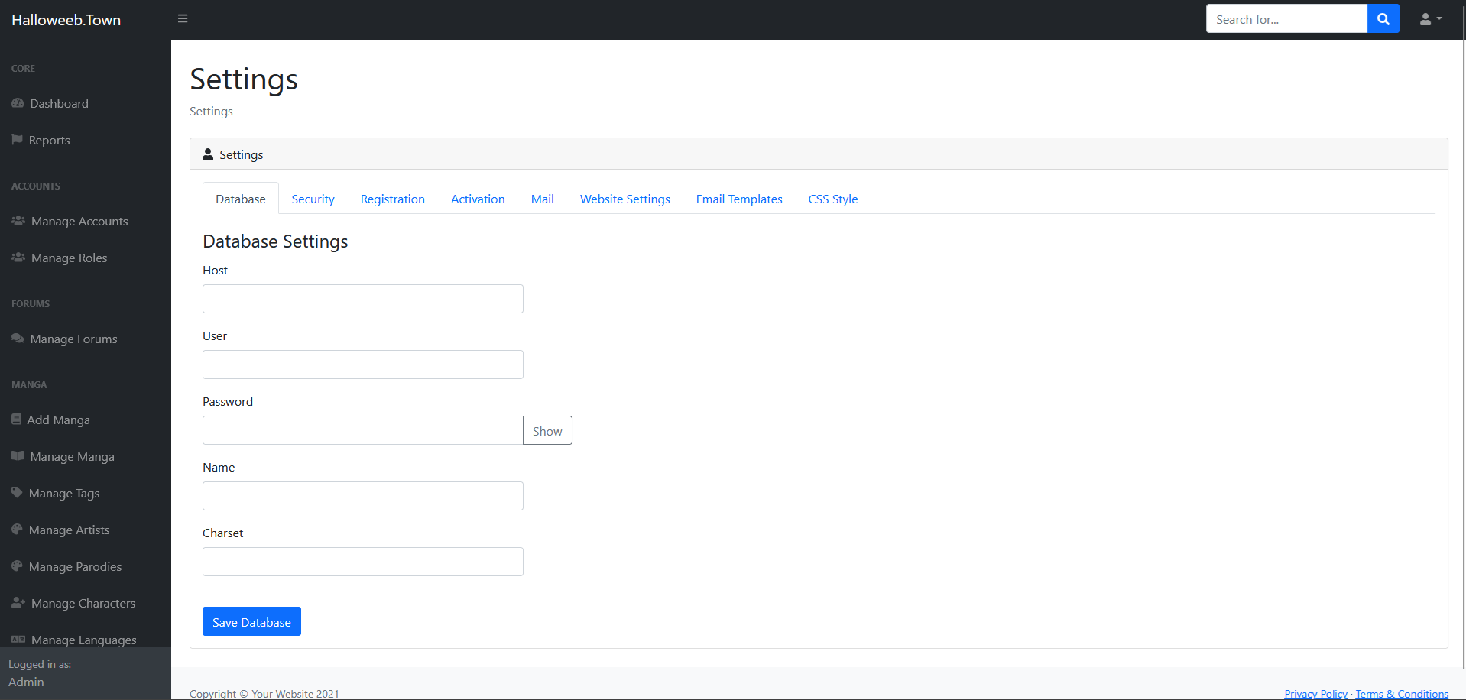Switch to the CSS Style tab

click(x=832, y=199)
